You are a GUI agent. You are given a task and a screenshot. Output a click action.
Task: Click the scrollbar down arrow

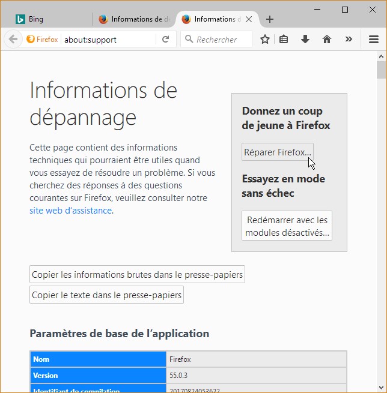click(381, 388)
